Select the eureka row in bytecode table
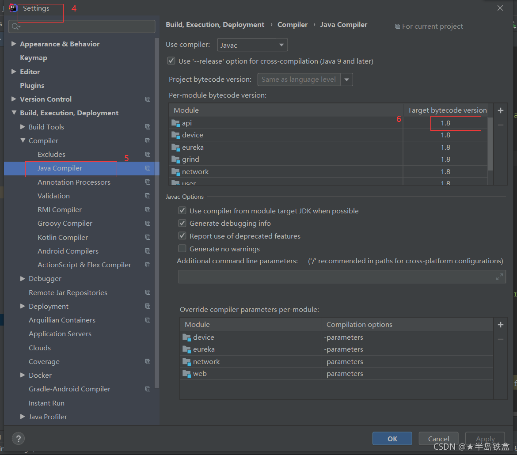The image size is (517, 455). point(328,148)
